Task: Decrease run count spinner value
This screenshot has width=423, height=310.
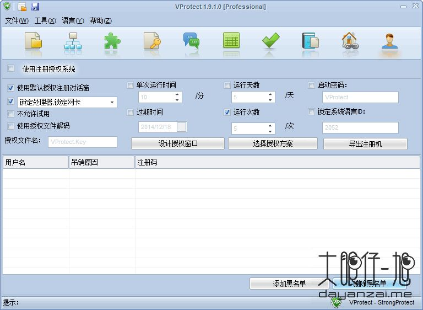Action: coord(270,131)
